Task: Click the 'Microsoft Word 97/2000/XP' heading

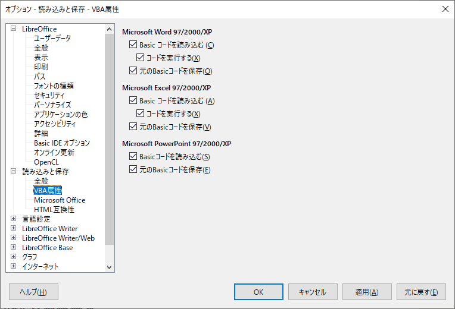Action: pyautogui.click(x=167, y=32)
